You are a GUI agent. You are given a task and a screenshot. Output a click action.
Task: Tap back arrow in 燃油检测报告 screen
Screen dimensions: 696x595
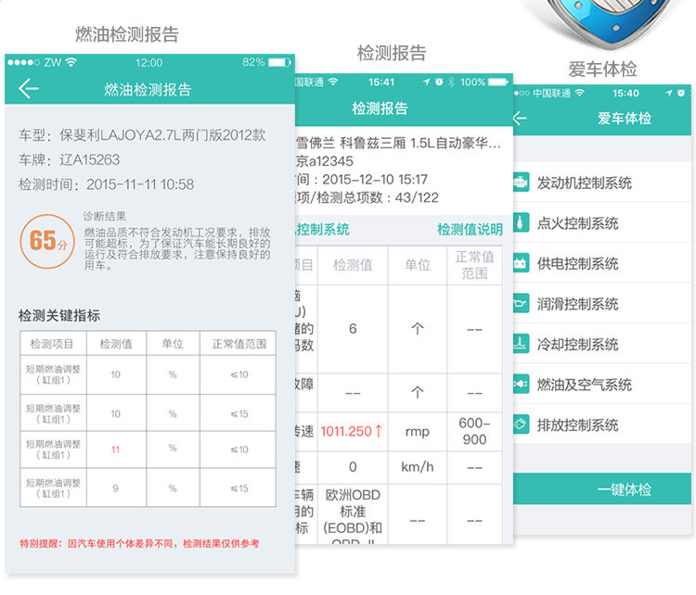29,89
